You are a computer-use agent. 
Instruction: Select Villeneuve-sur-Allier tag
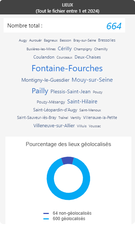click(54, 125)
